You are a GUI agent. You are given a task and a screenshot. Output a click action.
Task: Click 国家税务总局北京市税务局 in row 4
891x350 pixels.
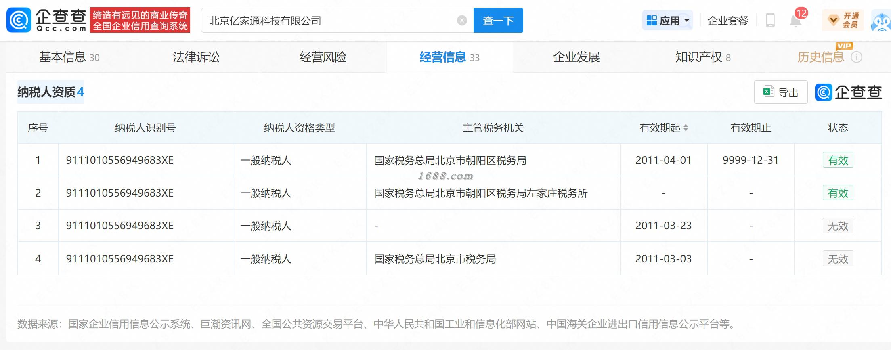(x=435, y=259)
